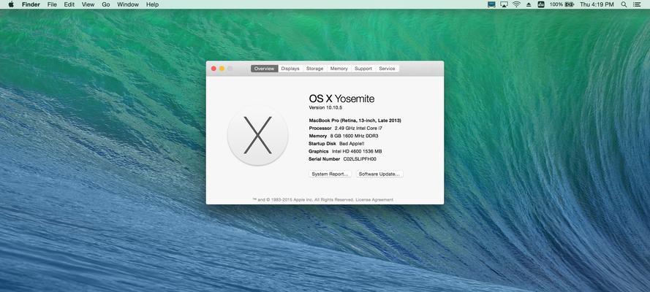This screenshot has width=650, height=292.
Task: Click the MacBook Pro model line
Action: pyautogui.click(x=355, y=120)
